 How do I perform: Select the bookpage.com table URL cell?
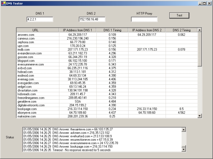click(38, 109)
